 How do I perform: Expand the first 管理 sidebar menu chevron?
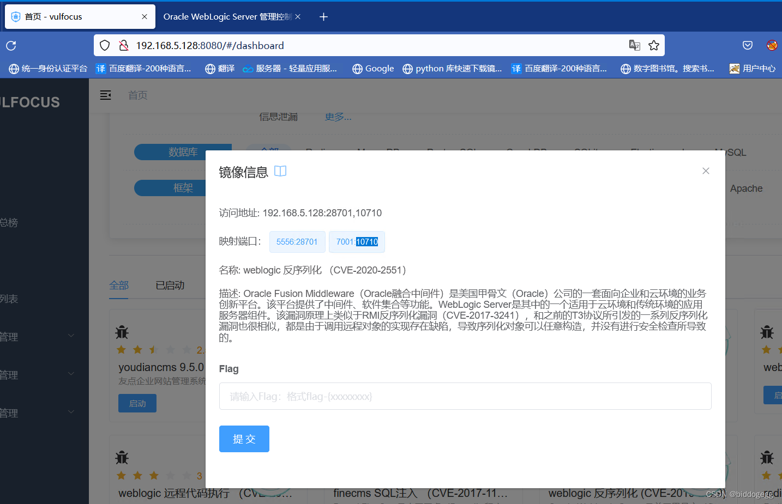click(71, 336)
